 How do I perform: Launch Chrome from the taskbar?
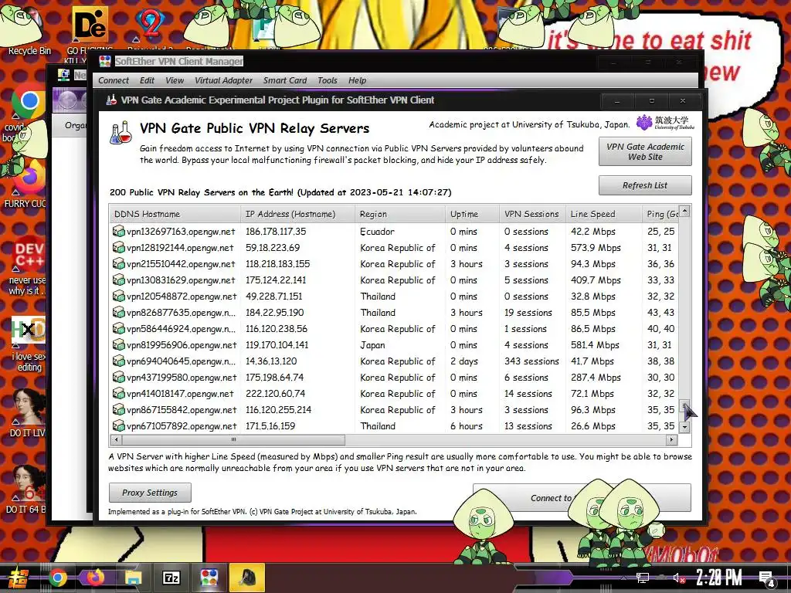coord(57,578)
